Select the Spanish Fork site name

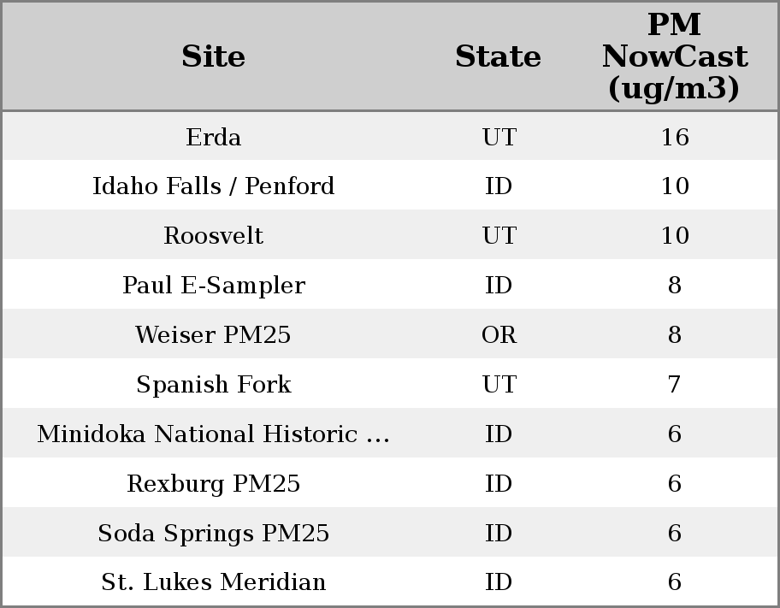(213, 385)
